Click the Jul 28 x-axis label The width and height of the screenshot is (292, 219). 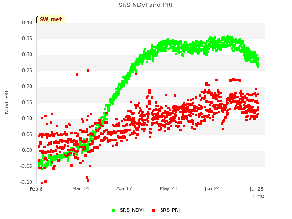256,189
